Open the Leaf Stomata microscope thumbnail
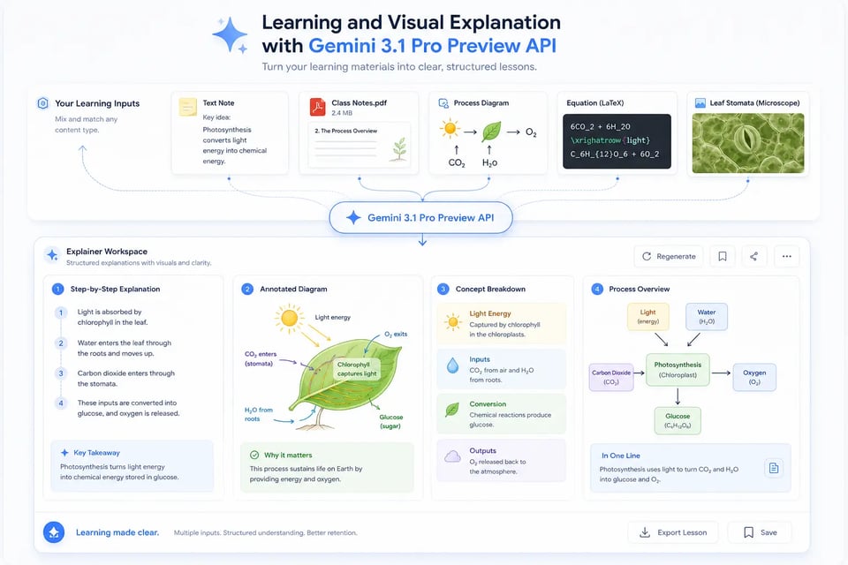The height and width of the screenshot is (565, 848). click(x=748, y=143)
